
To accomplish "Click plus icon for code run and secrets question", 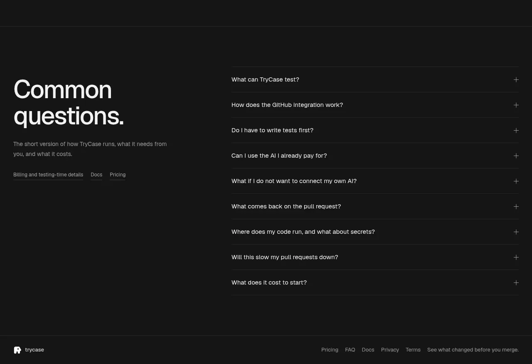I will [x=516, y=232].
